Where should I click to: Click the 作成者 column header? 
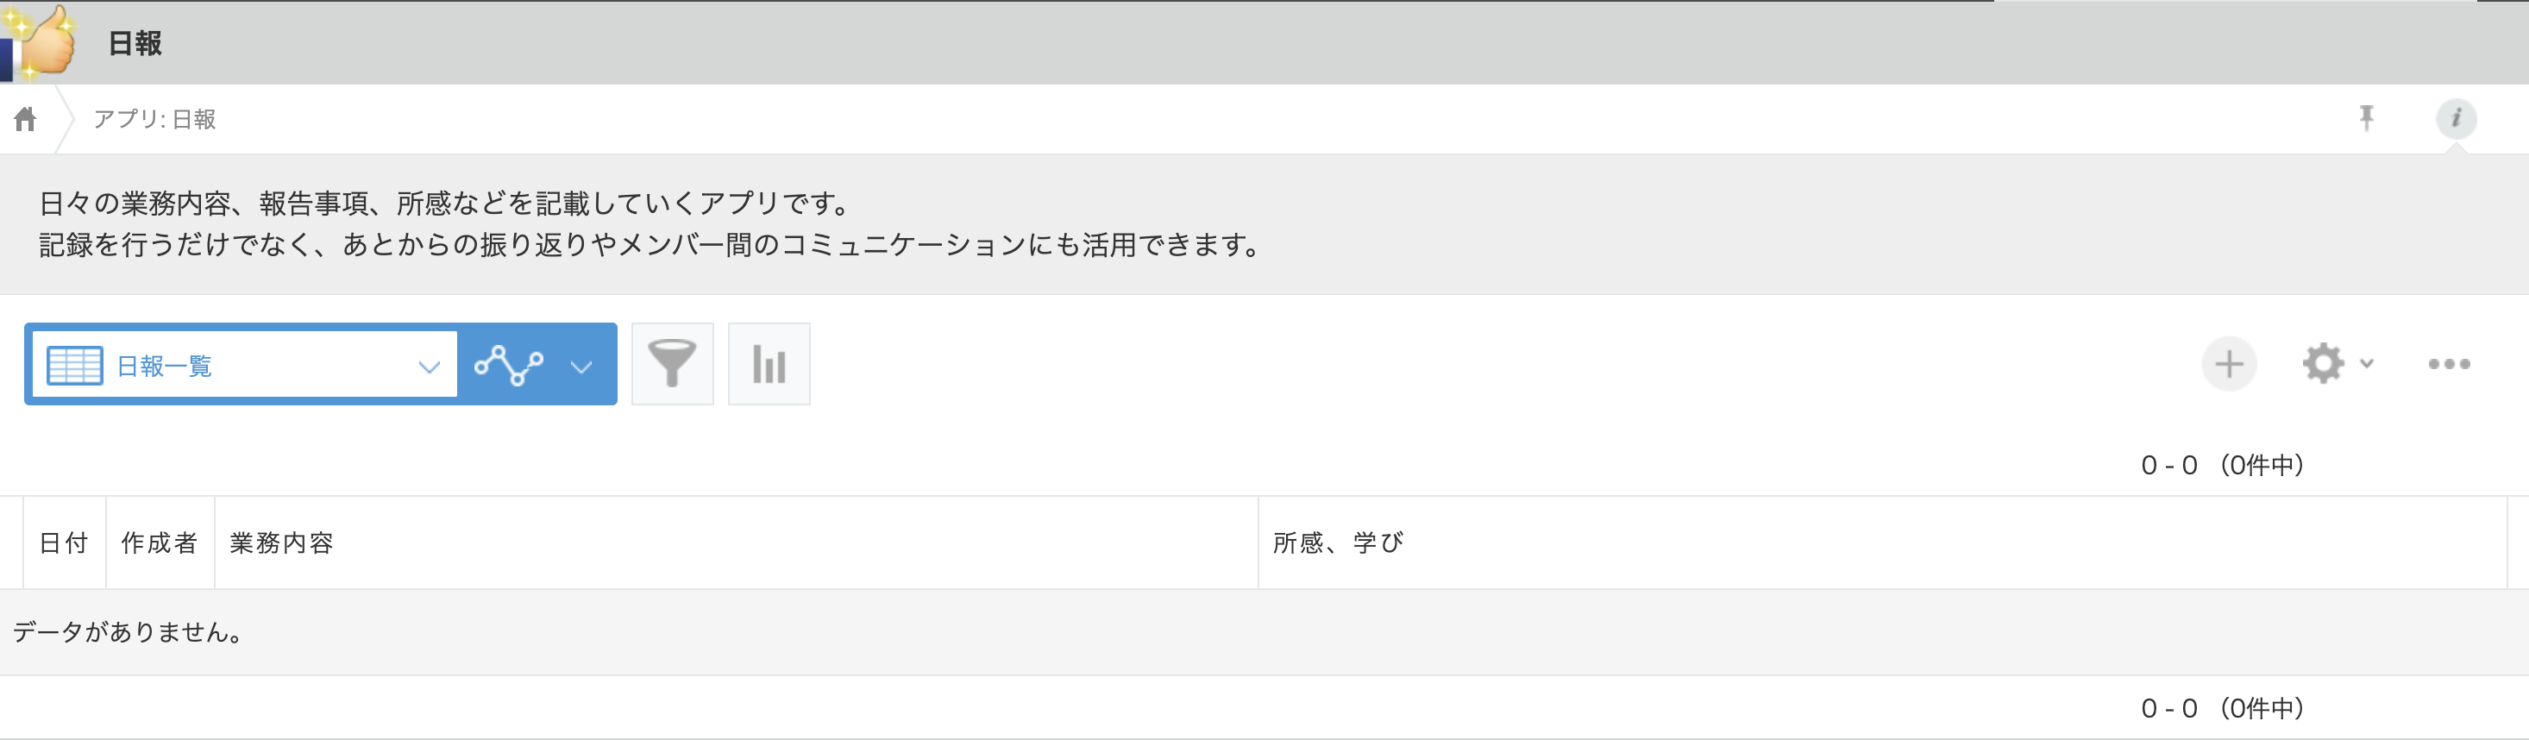[x=159, y=542]
